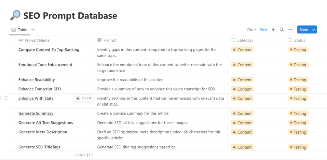The image size is (327, 160).
Task: Click the Prompt column header icon
Action: 100,40
